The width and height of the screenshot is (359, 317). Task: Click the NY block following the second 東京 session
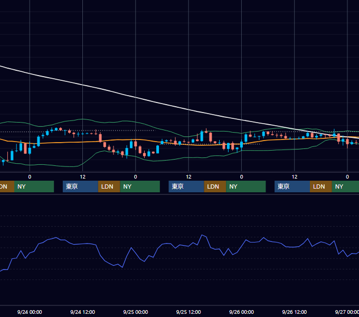(246, 187)
